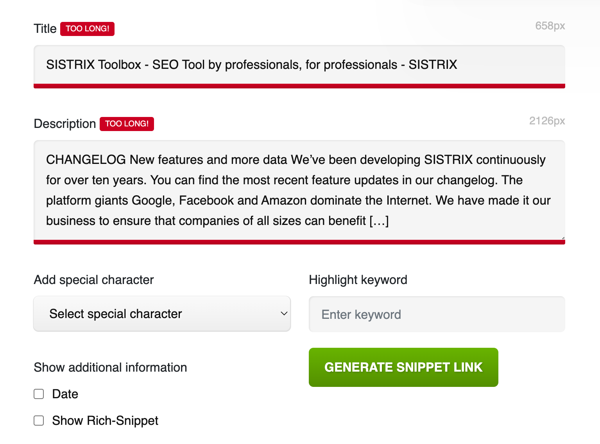This screenshot has height=444, width=600.
Task: Click the Show Rich-Snippet label text
Action: [x=105, y=421]
